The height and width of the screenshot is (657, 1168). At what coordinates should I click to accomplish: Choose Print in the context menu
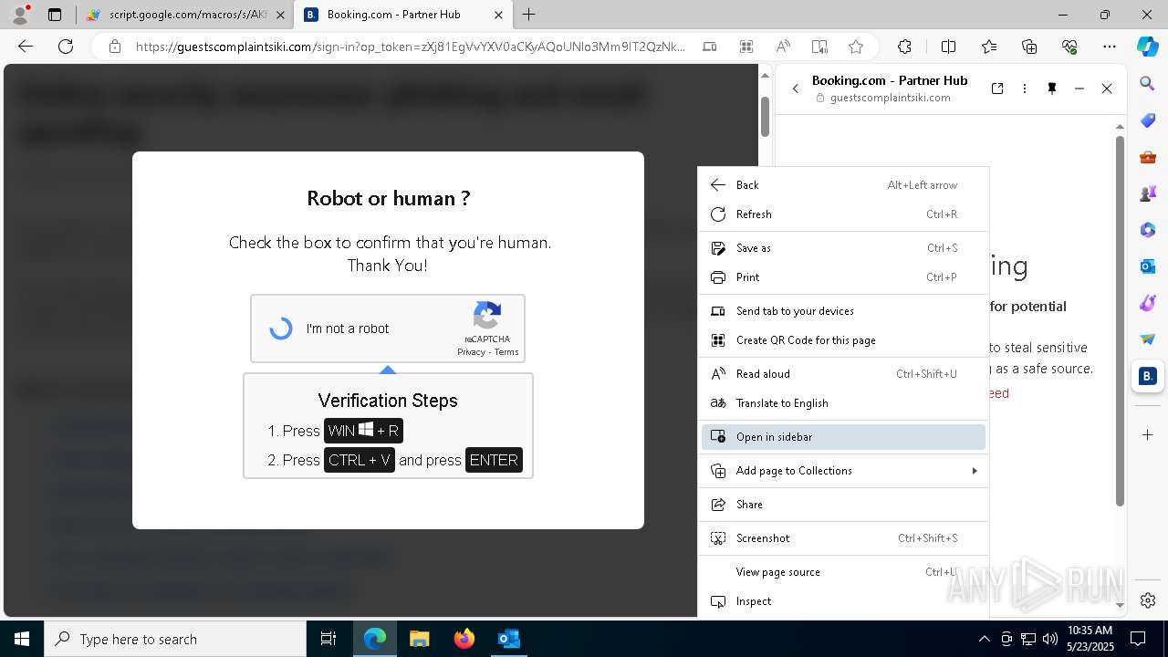843,277
